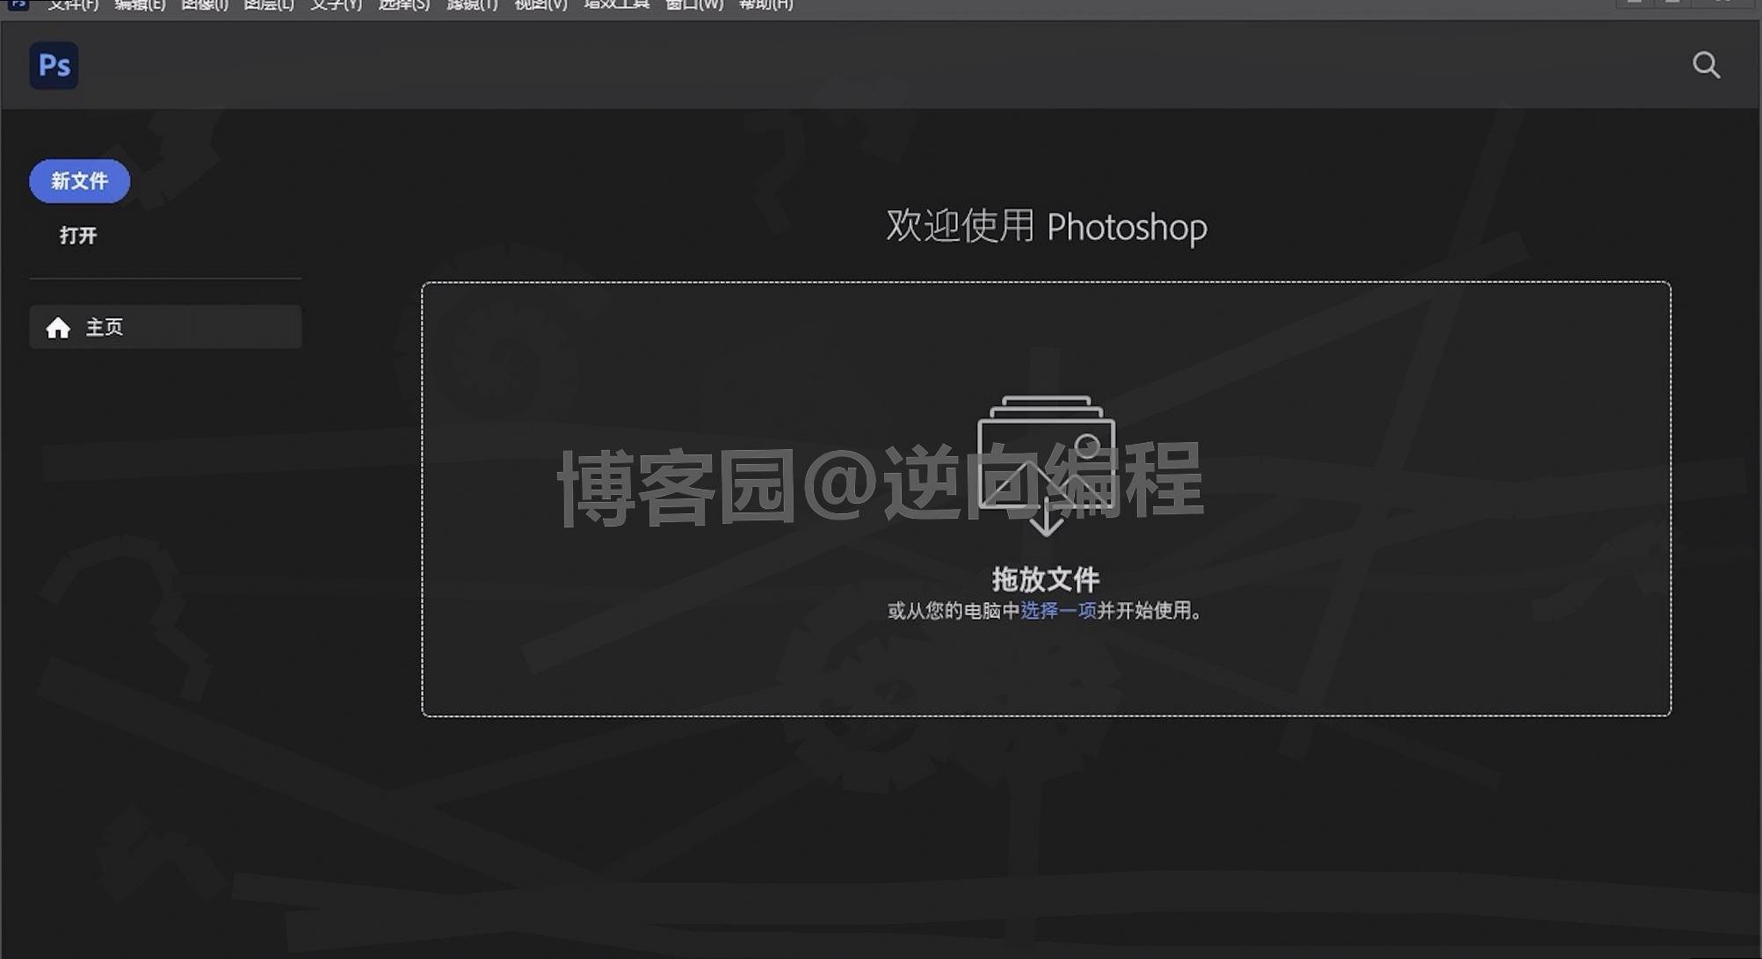Open the 编辑(E) menu
This screenshot has width=1762, height=959.
[x=140, y=5]
